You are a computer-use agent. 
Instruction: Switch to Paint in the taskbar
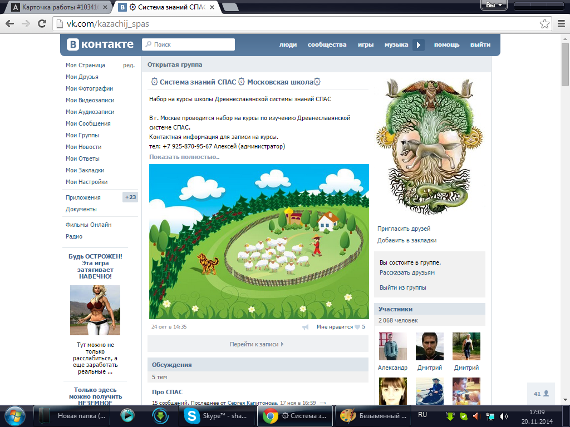pyautogui.click(x=372, y=416)
